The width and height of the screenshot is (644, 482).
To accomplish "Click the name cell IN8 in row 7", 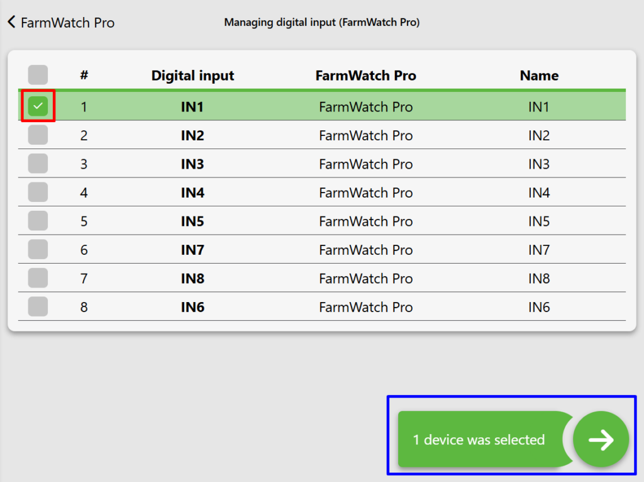I will click(539, 279).
